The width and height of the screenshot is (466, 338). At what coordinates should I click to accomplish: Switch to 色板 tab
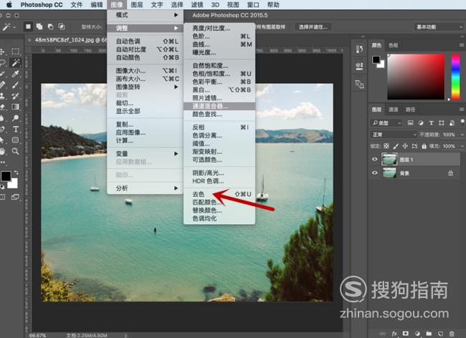coord(393,45)
